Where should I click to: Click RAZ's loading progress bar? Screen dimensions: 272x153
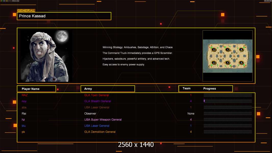(x=228, y=95)
